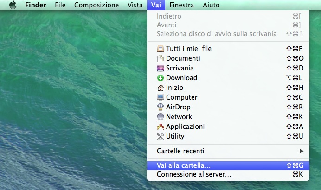The height and width of the screenshot is (190, 321).
Task: Click the Scrivania desktop icon
Action: [160, 68]
